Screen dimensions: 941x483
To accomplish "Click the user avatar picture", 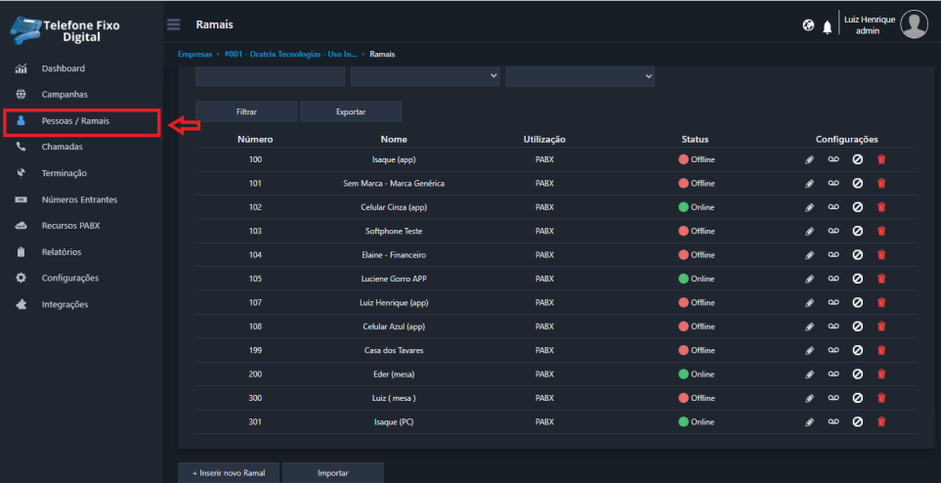I will tap(914, 24).
